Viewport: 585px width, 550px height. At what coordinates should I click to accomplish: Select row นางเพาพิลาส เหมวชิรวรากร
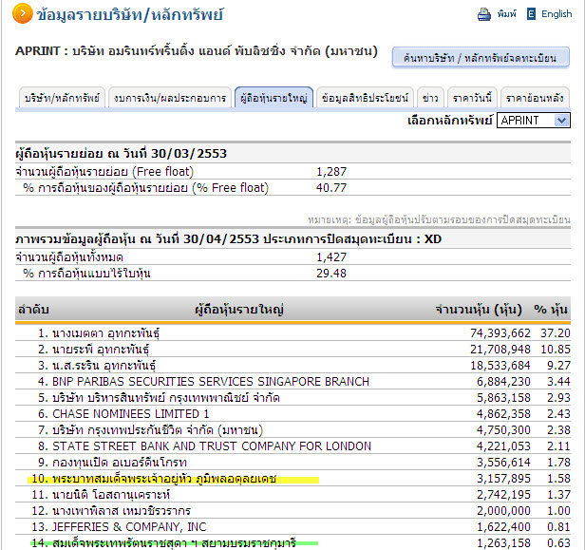click(292, 510)
